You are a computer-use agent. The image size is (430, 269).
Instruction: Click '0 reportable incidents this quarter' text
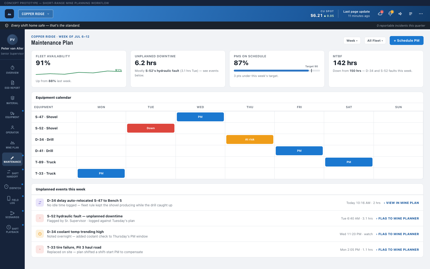click(x=401, y=26)
